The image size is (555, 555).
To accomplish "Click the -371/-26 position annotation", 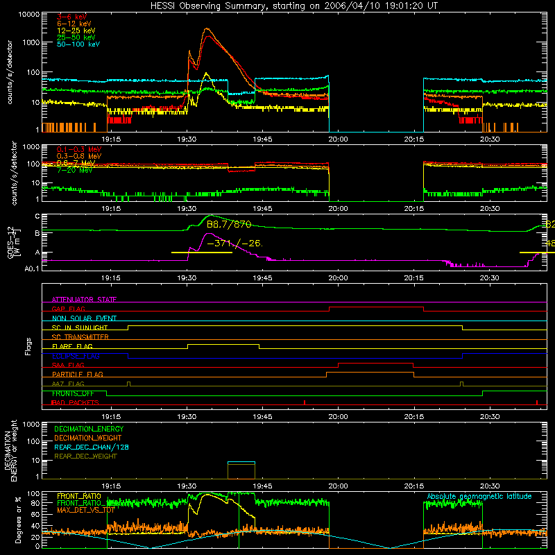I will pos(234,244).
